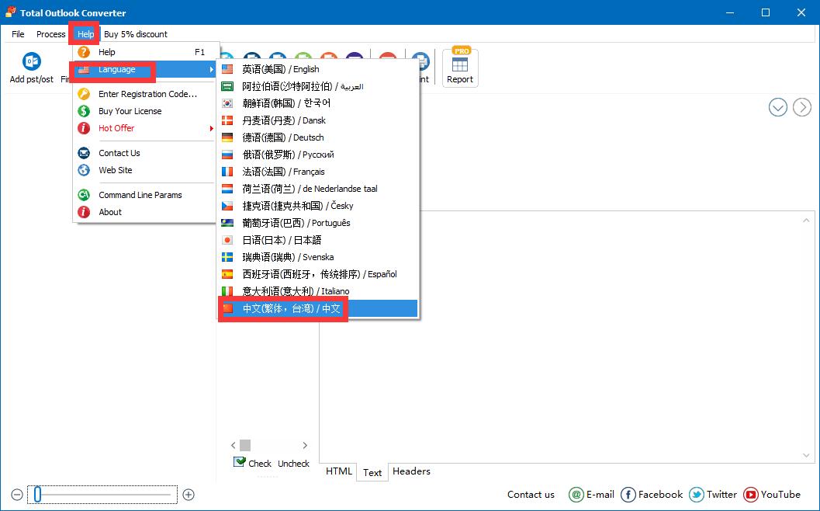Click the question mark icon beside Help
The width and height of the screenshot is (820, 511).
tap(84, 52)
